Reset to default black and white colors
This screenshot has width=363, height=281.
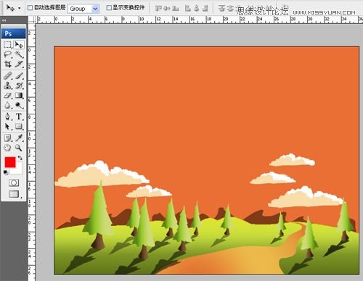[x=6, y=172]
